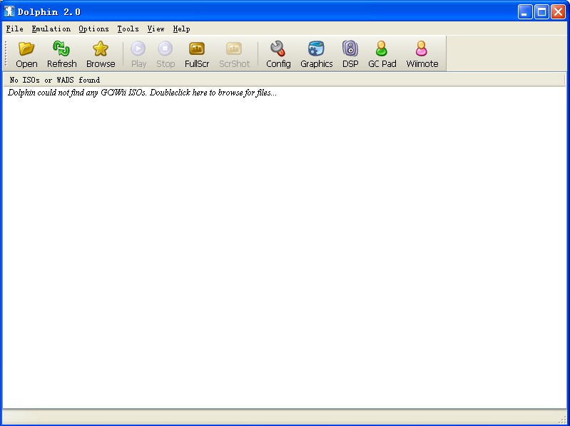Open the Config settings

coord(278,54)
